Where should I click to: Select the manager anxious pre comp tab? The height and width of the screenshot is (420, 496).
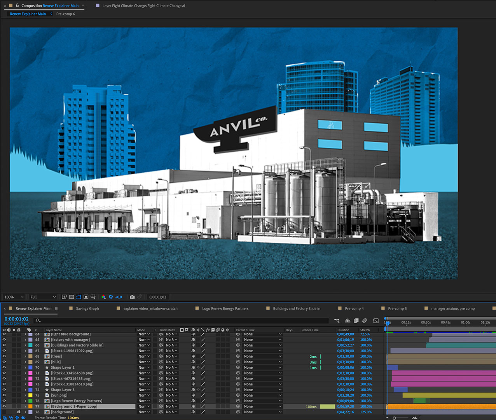tap(453, 308)
